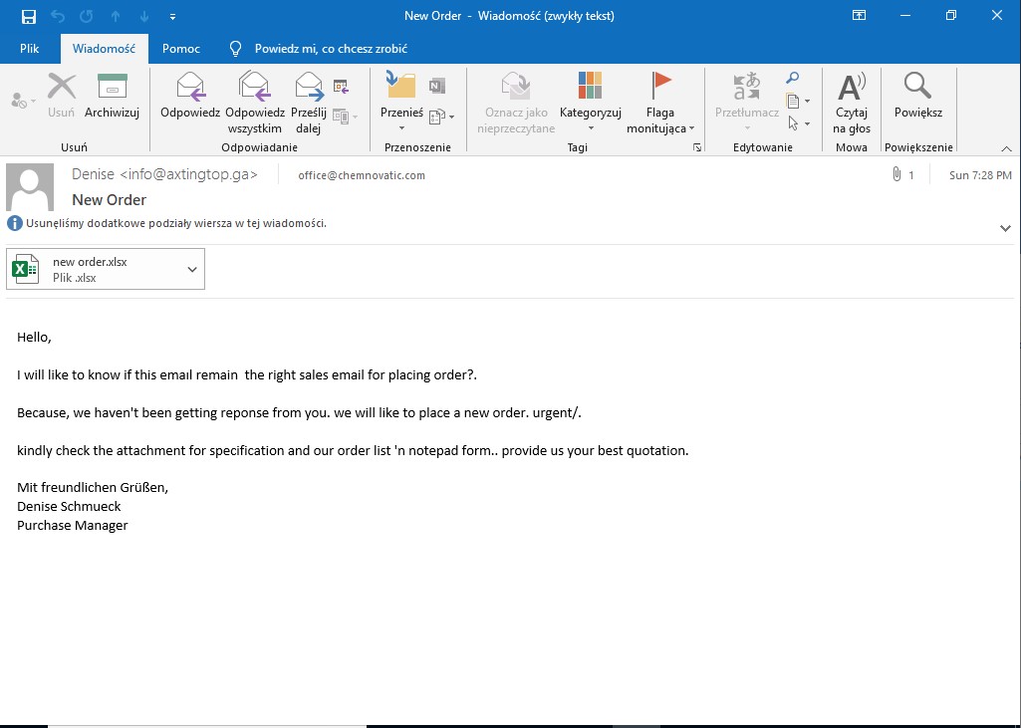Expand the Kategoryzuj color categories menu
Image resolution: width=1021 pixels, height=728 pixels.
click(590, 128)
